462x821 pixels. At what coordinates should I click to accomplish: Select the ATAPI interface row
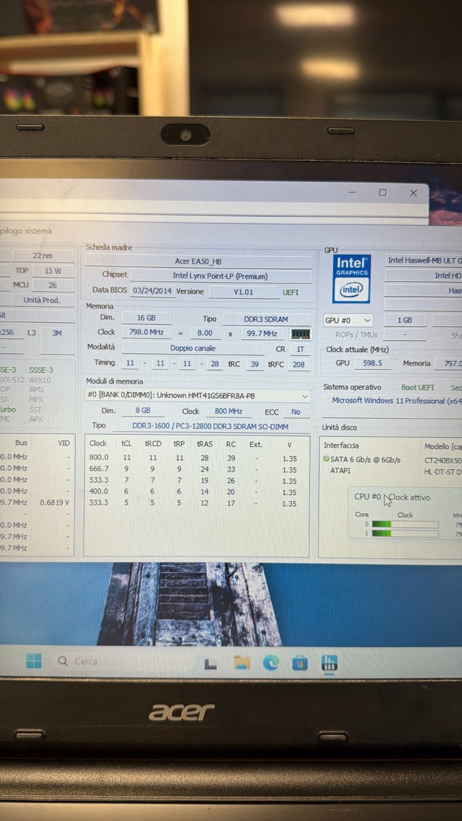392,471
